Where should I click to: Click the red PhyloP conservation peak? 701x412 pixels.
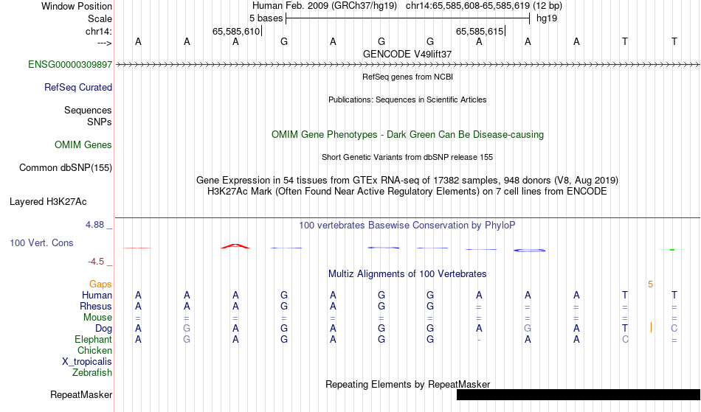tap(235, 246)
